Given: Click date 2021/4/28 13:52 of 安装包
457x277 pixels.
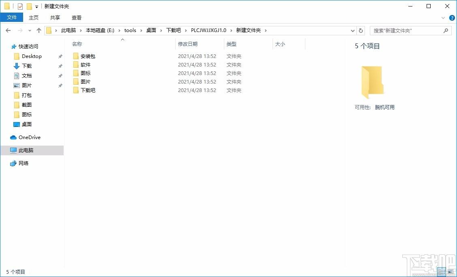Looking at the screenshot, I should (197, 56).
